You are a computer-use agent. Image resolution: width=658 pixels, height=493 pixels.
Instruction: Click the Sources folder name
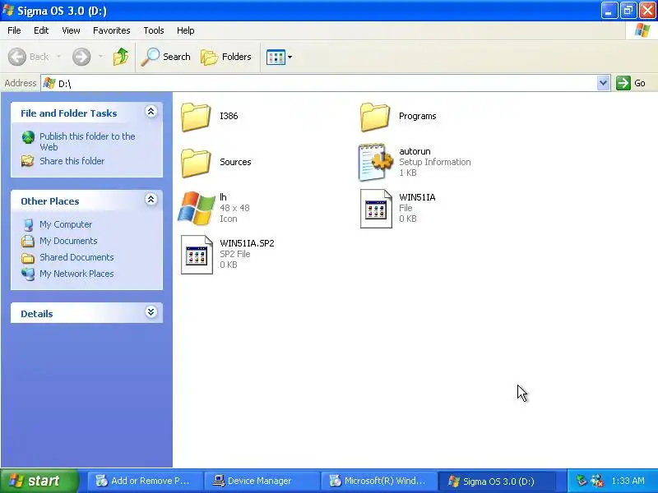(235, 162)
